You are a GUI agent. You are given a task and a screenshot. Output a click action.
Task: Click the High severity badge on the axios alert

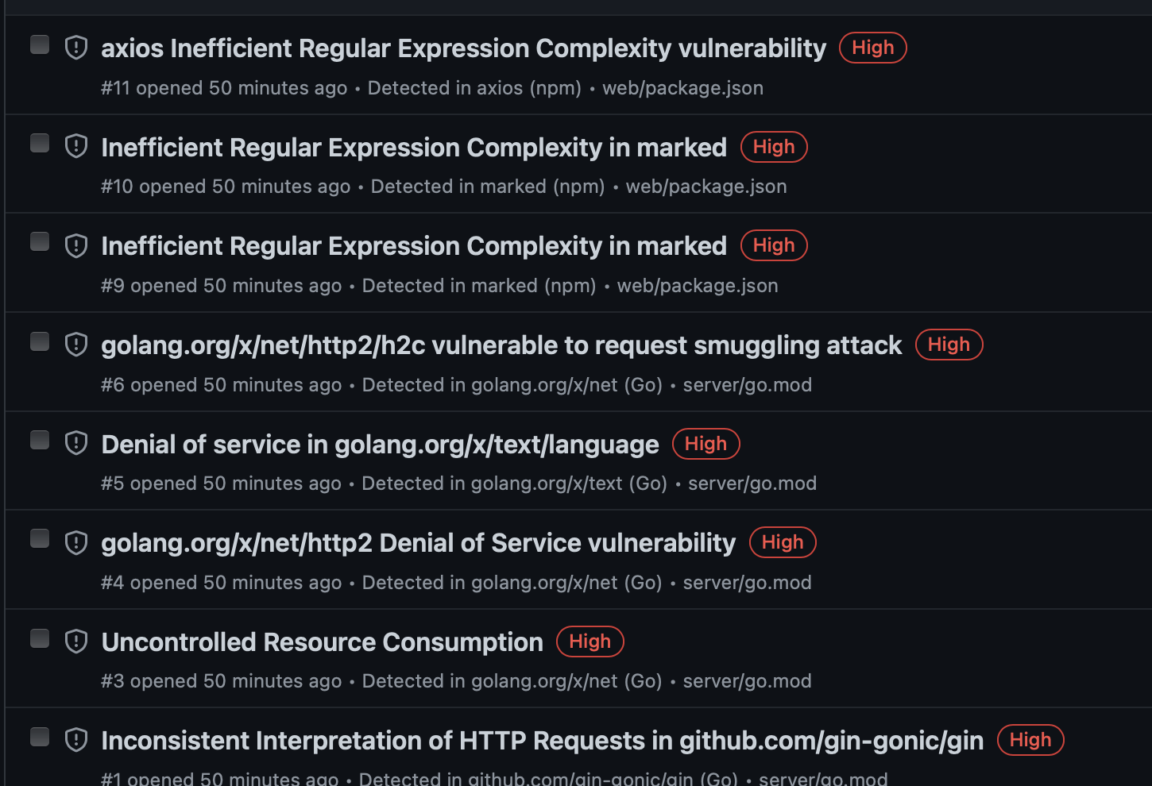pos(872,48)
